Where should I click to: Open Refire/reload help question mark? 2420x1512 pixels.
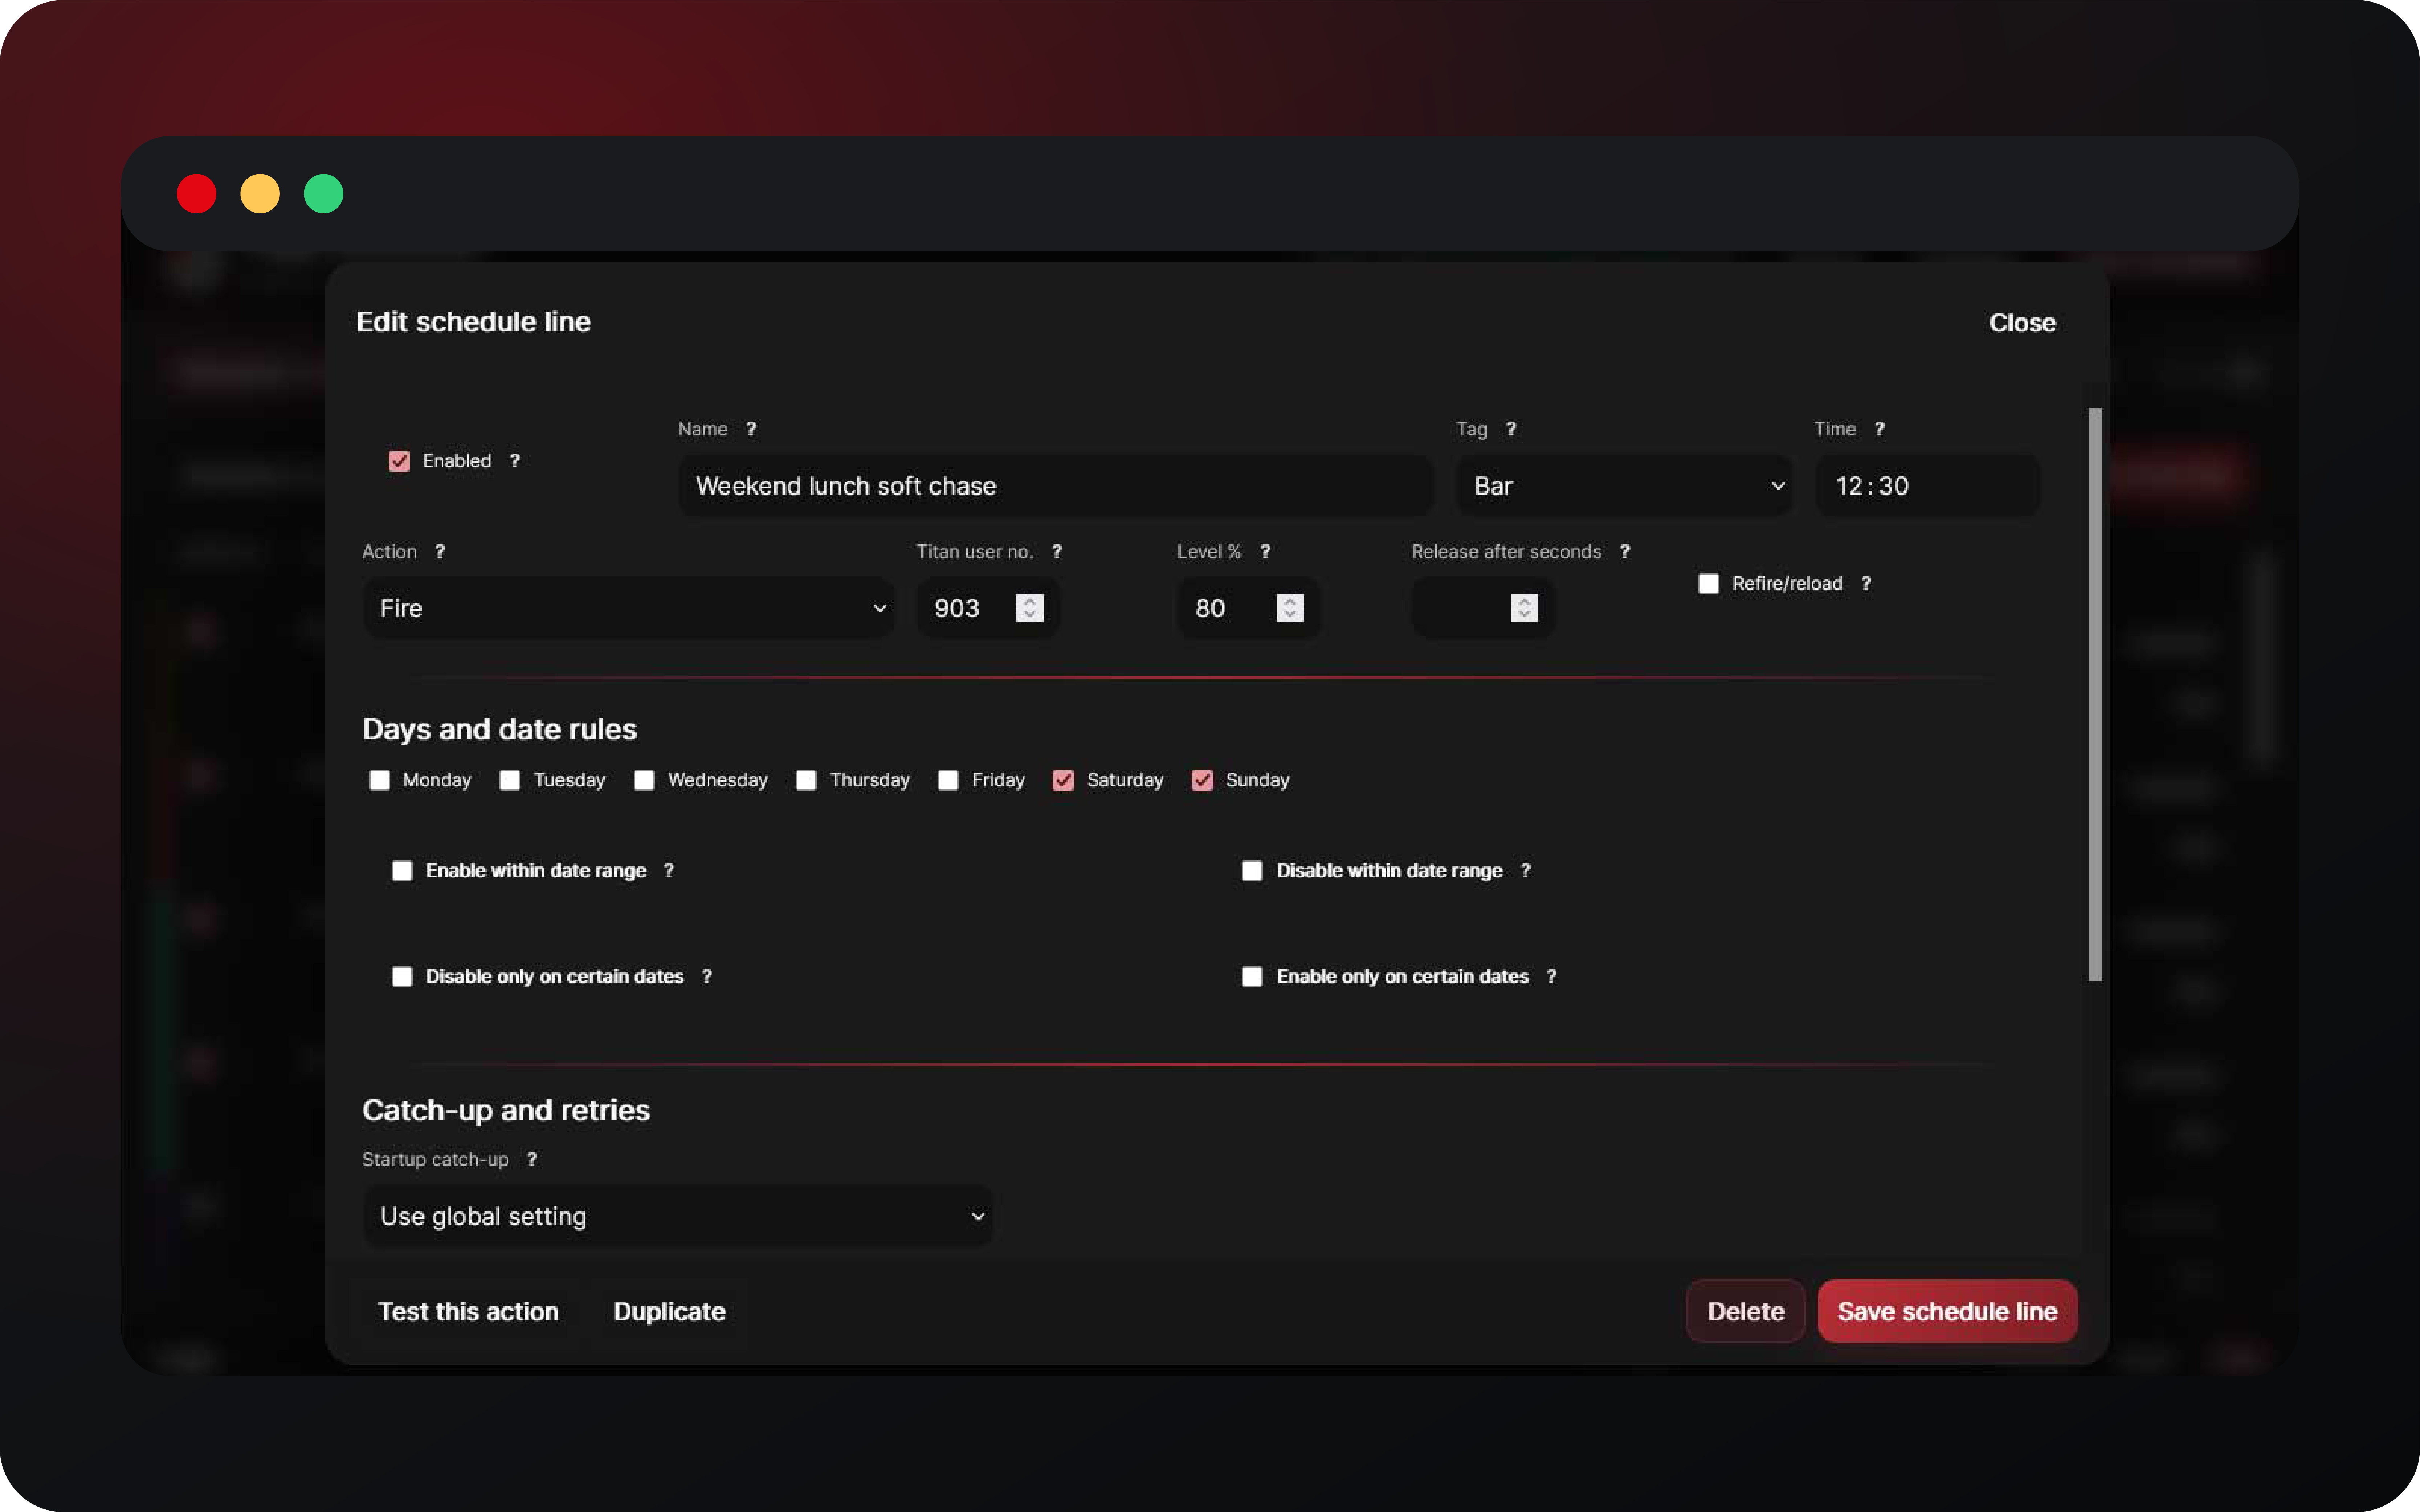coord(1866,584)
